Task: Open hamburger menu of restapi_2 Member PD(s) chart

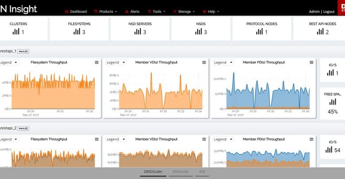Action: click(311, 139)
